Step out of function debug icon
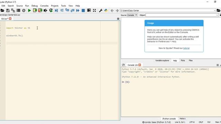The width and height of the screenshot is (221, 124). point(73,10)
